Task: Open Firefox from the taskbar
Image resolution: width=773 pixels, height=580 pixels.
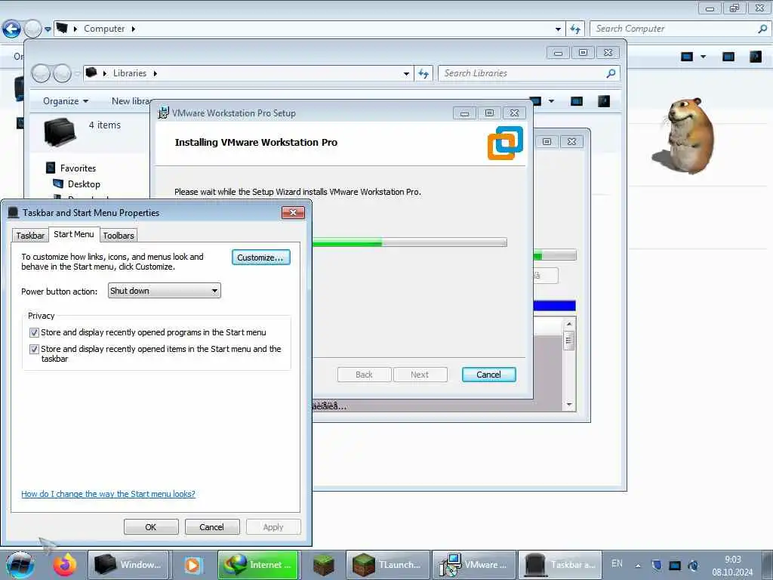Action: (65, 565)
